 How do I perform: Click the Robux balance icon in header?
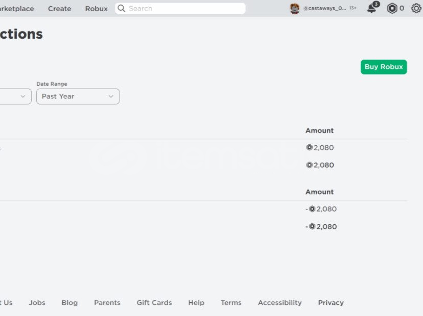[x=392, y=8]
